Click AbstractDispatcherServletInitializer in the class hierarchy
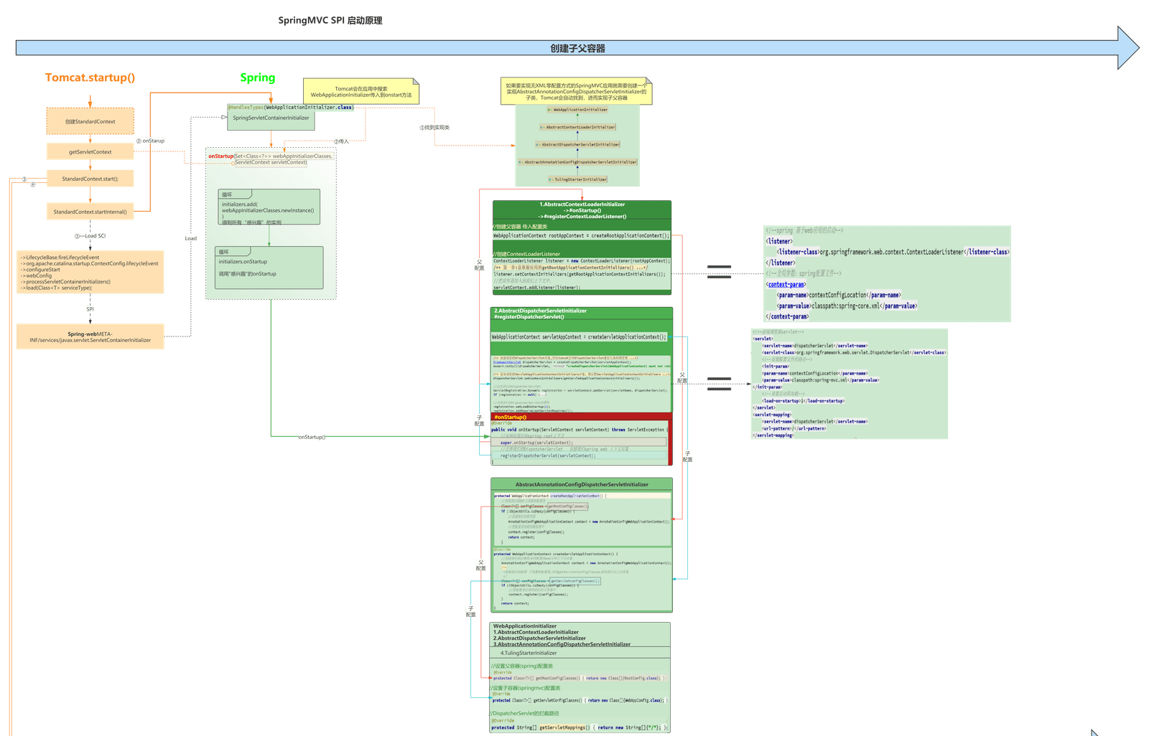 577,144
